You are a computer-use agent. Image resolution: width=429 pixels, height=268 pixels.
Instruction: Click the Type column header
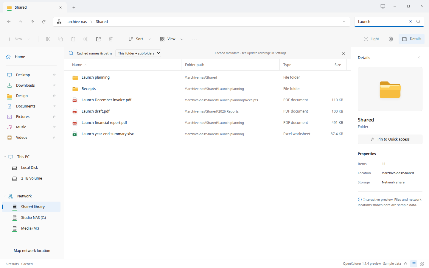(300, 65)
